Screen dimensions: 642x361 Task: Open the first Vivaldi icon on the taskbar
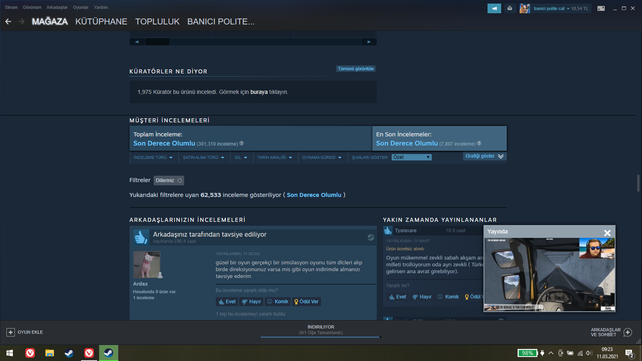coord(30,353)
